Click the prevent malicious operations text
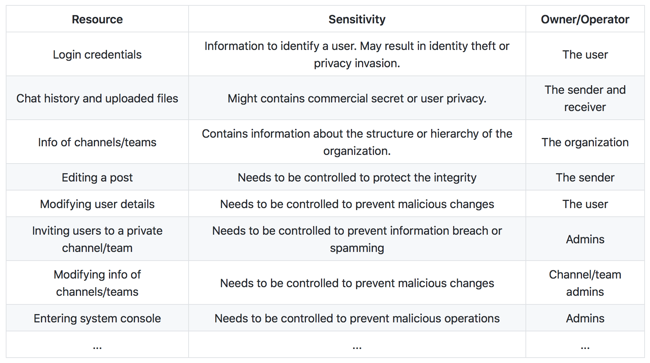The width and height of the screenshot is (650, 363). (x=357, y=318)
